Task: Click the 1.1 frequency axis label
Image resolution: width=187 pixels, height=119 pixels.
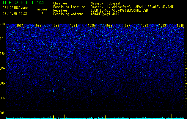Action: pyautogui.click(x=2, y=39)
